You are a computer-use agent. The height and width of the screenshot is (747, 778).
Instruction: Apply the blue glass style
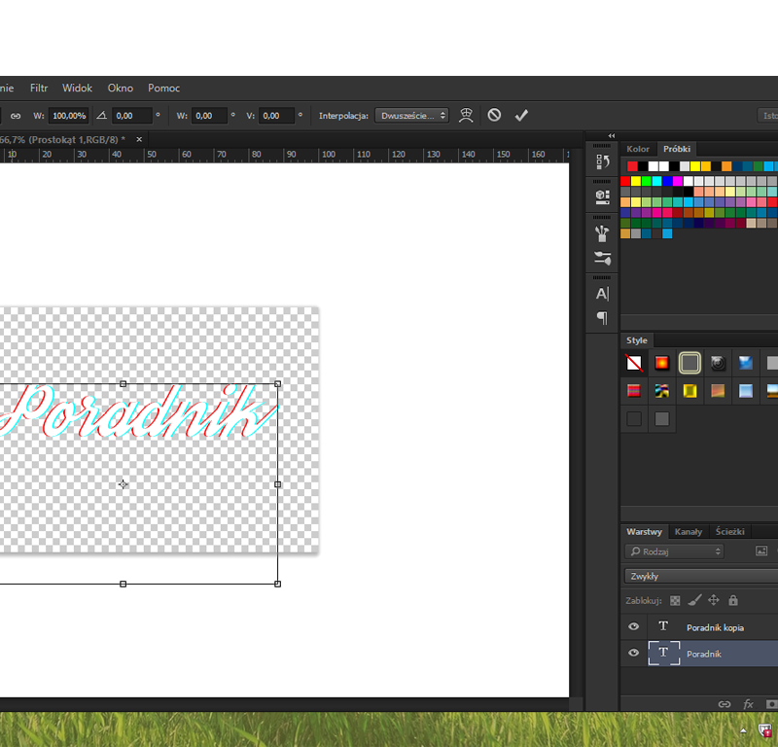745,363
